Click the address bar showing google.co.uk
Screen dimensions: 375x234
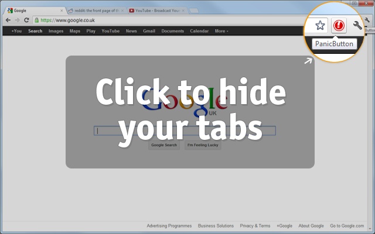[x=164, y=20]
